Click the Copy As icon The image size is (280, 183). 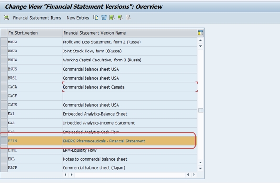(x=96, y=18)
